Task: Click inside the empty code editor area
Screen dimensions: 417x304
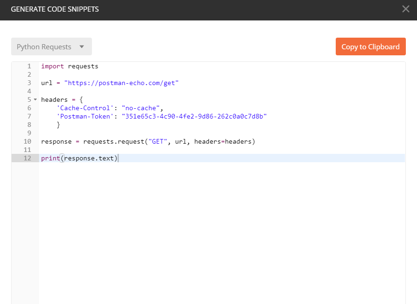Action: [x=209, y=223]
